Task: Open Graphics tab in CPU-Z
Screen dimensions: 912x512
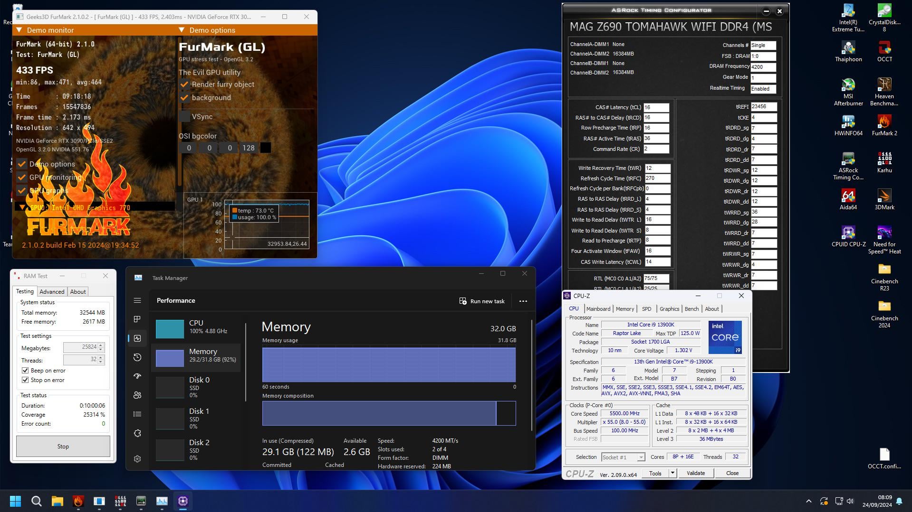Action: [x=669, y=309]
